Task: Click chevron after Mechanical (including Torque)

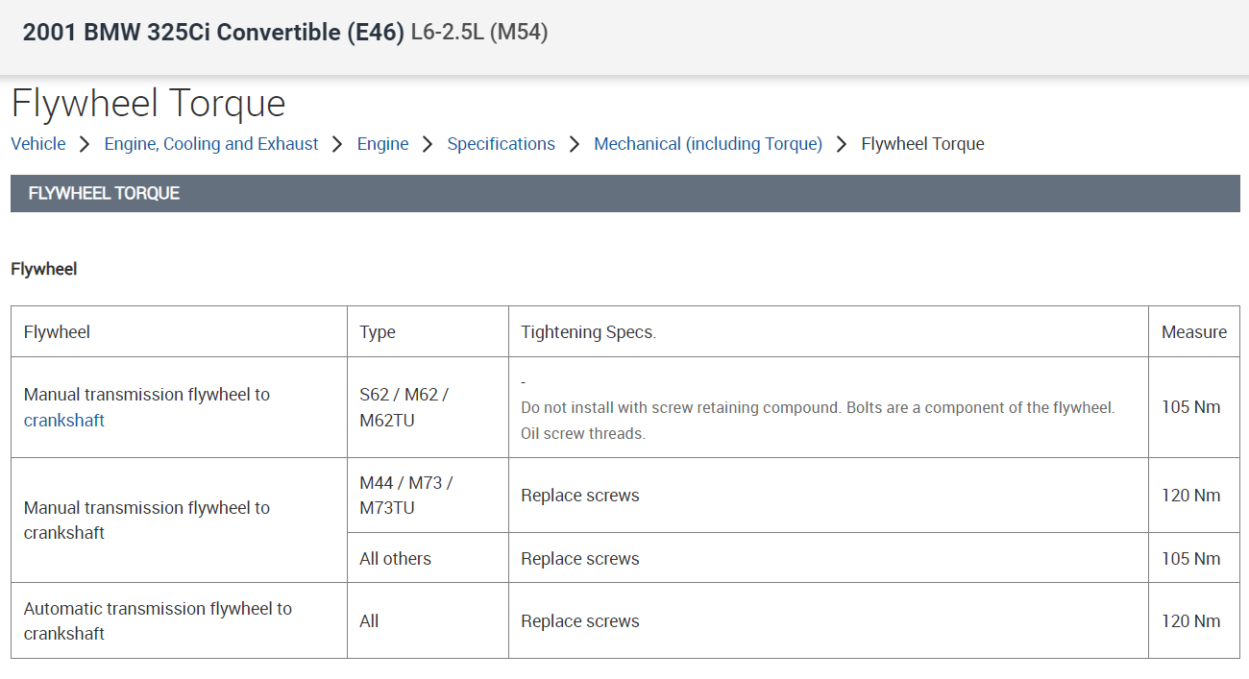Action: (x=842, y=144)
